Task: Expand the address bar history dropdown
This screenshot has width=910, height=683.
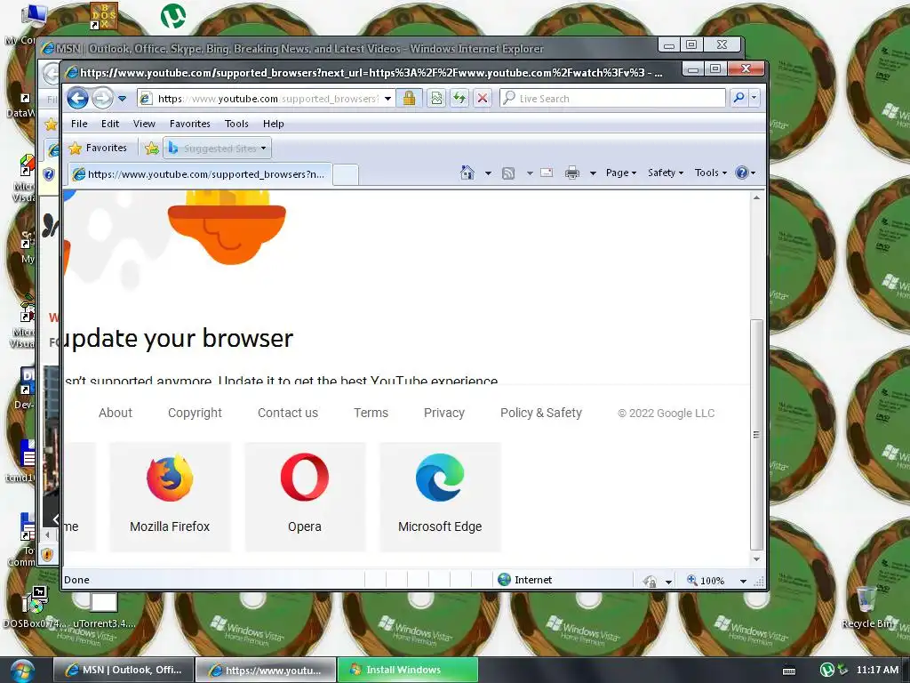Action: 387,98
